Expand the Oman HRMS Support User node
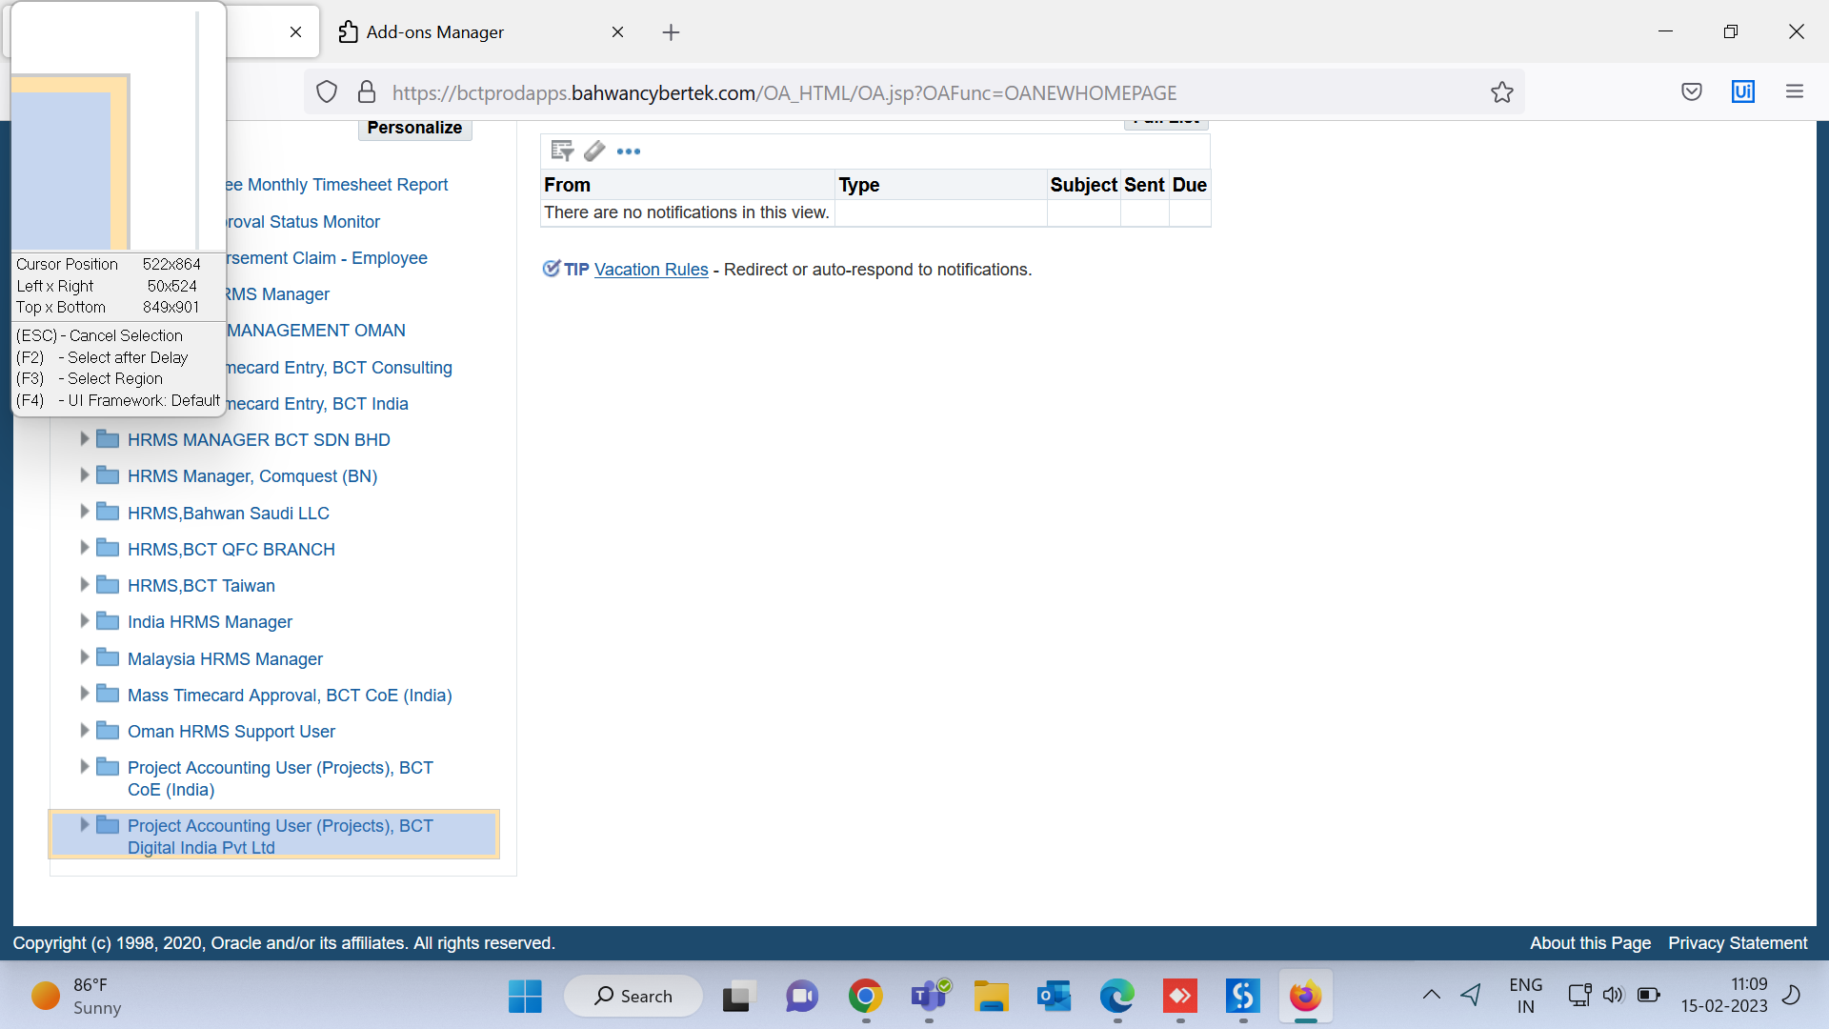 click(x=84, y=731)
